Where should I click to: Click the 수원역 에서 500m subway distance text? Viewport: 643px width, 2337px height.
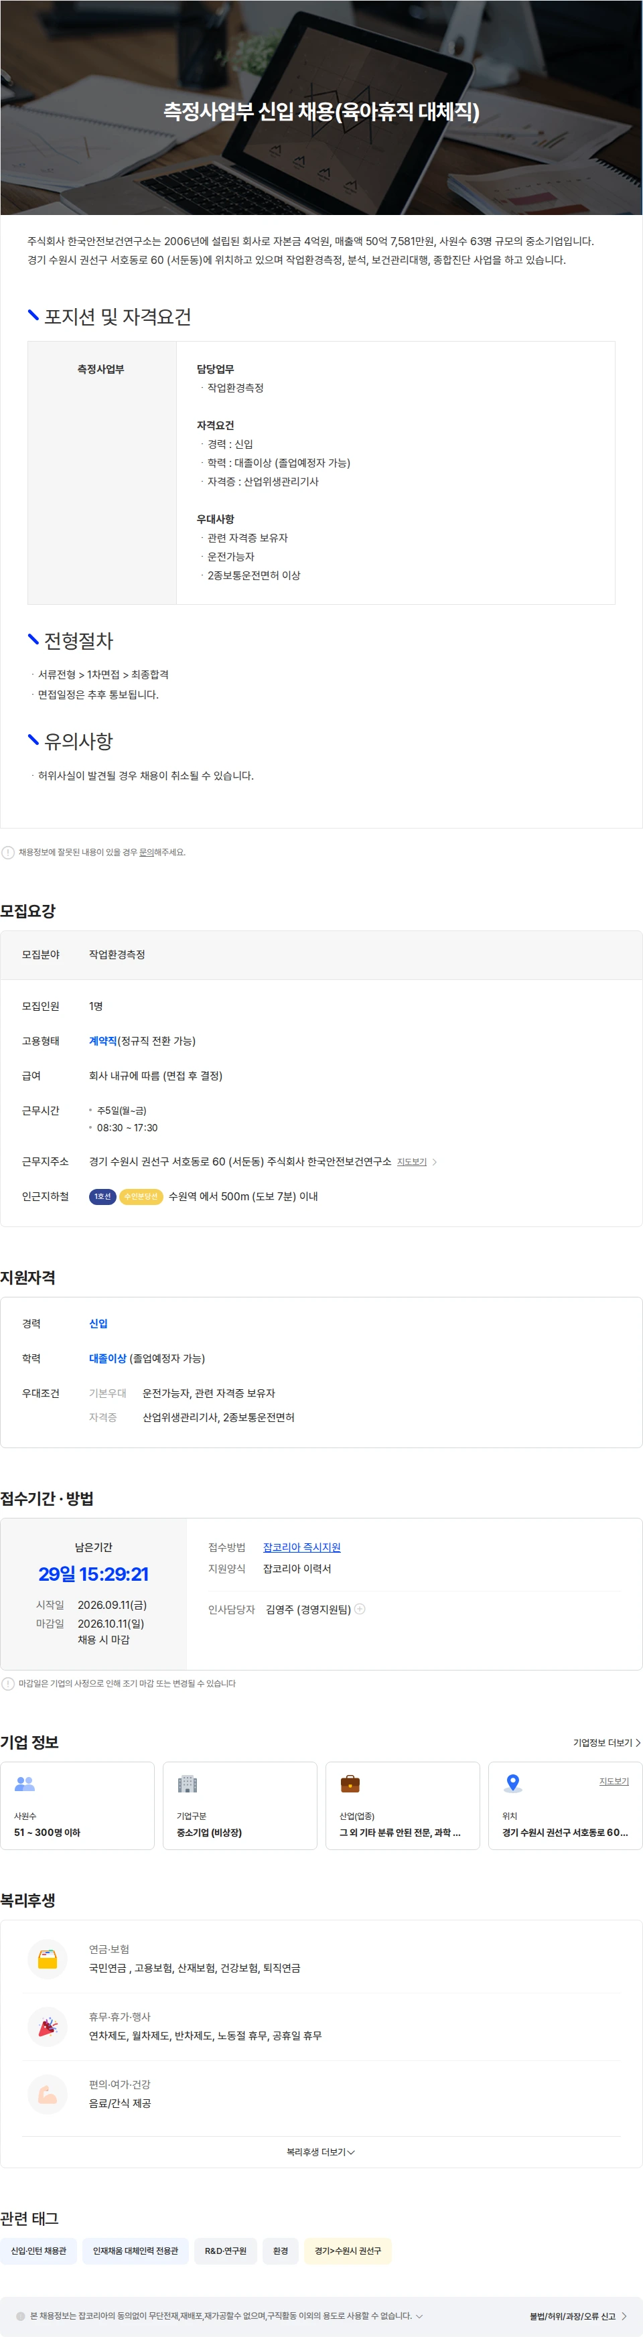coord(243,1196)
